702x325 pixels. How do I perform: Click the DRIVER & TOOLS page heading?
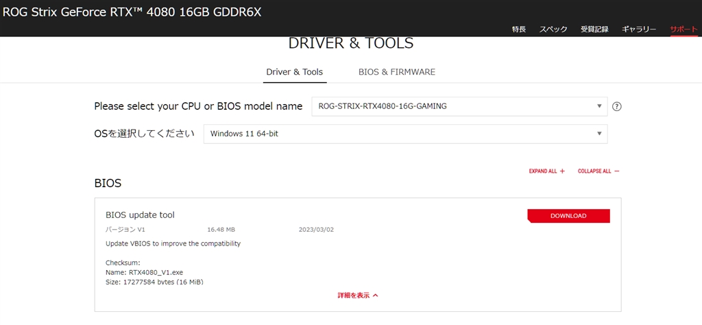pyautogui.click(x=351, y=43)
